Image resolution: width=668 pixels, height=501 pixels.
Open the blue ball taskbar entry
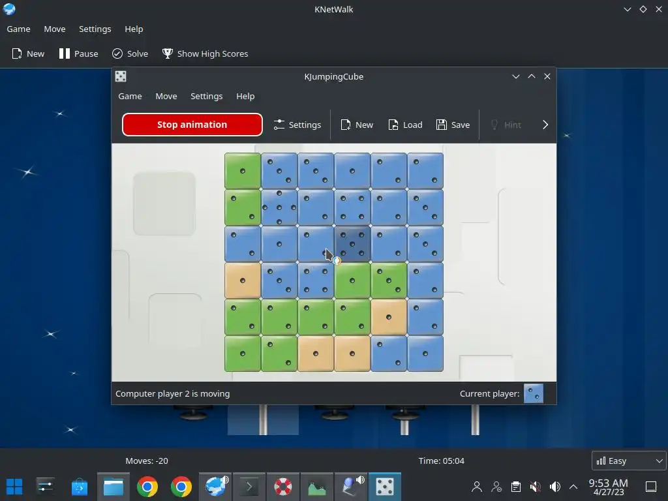coord(351,487)
